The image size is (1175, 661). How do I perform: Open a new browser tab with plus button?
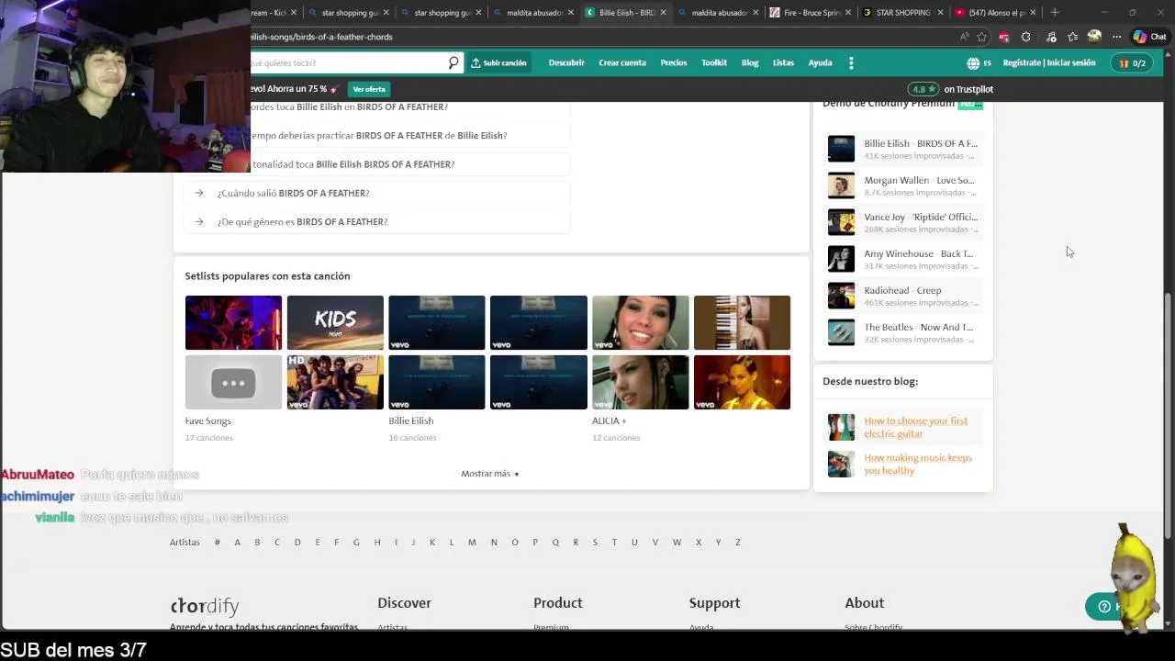(1055, 13)
